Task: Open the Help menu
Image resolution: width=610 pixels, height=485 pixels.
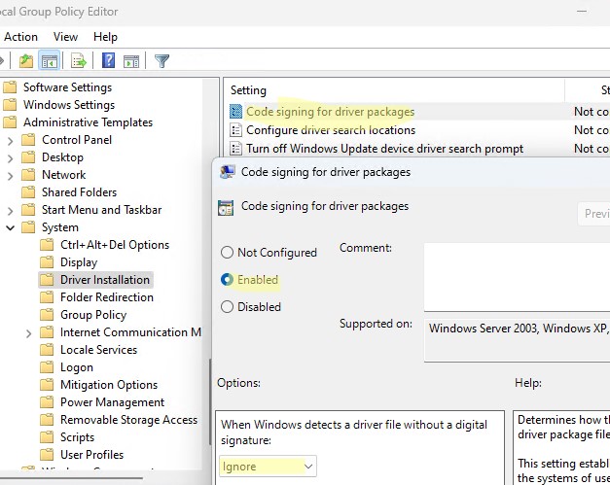Action: click(x=105, y=37)
